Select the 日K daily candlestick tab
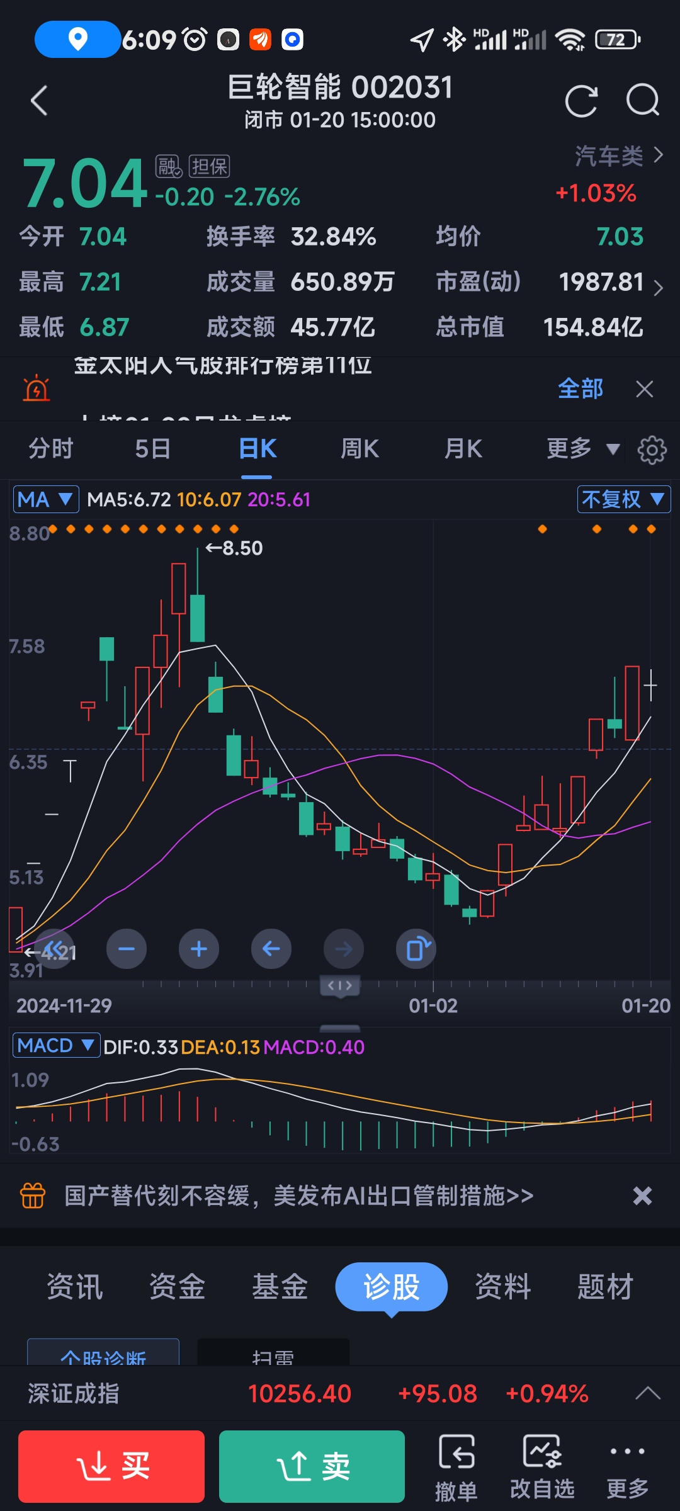The width and height of the screenshot is (680, 1511). click(258, 449)
